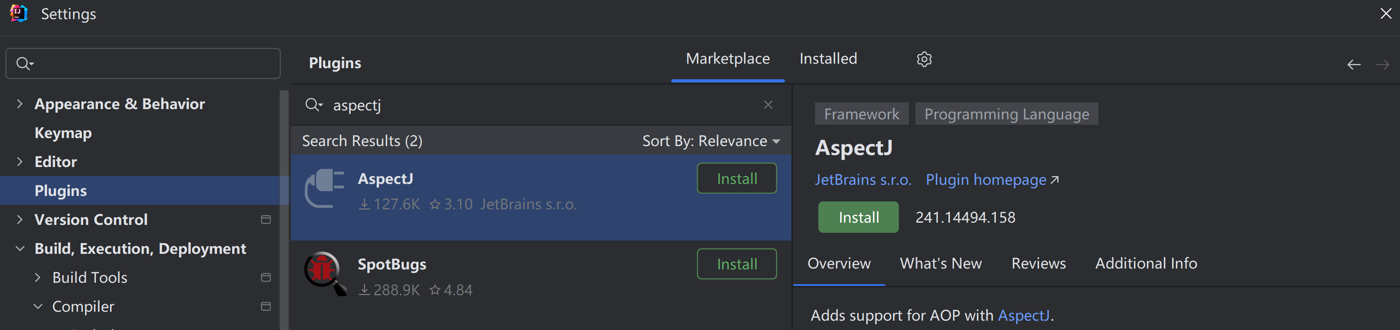
Task: Click the Programming Language tag
Action: point(1007,114)
